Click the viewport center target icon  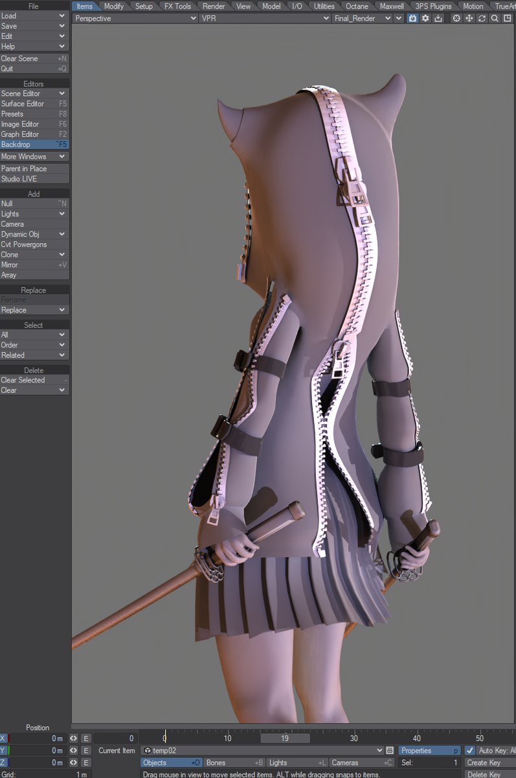click(456, 18)
